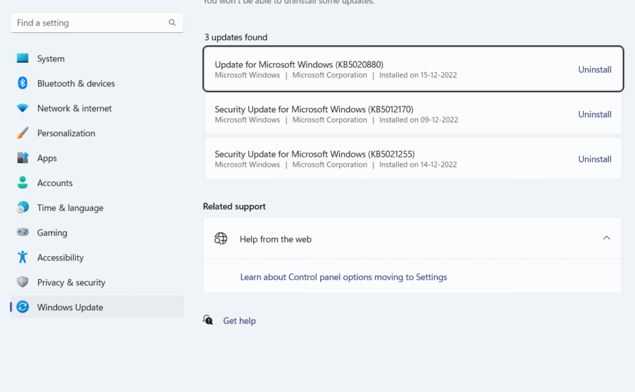The width and height of the screenshot is (635, 392).
Task: Click the Get help chat icon
Action: coord(208,320)
